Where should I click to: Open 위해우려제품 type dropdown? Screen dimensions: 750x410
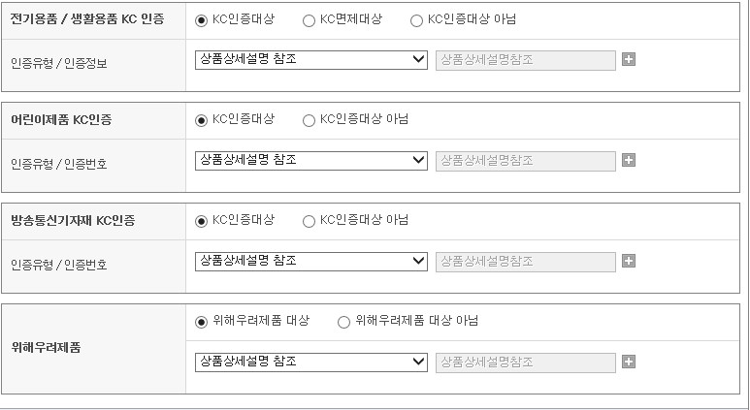point(310,362)
